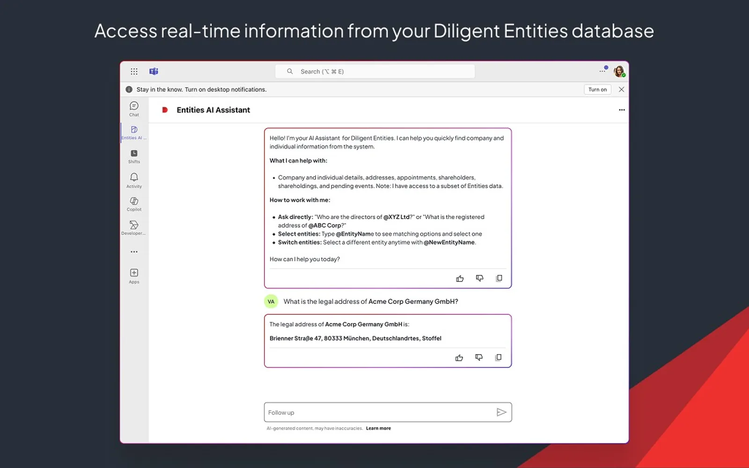Send the follow up message
Image resolution: width=749 pixels, height=468 pixels.
click(x=501, y=412)
